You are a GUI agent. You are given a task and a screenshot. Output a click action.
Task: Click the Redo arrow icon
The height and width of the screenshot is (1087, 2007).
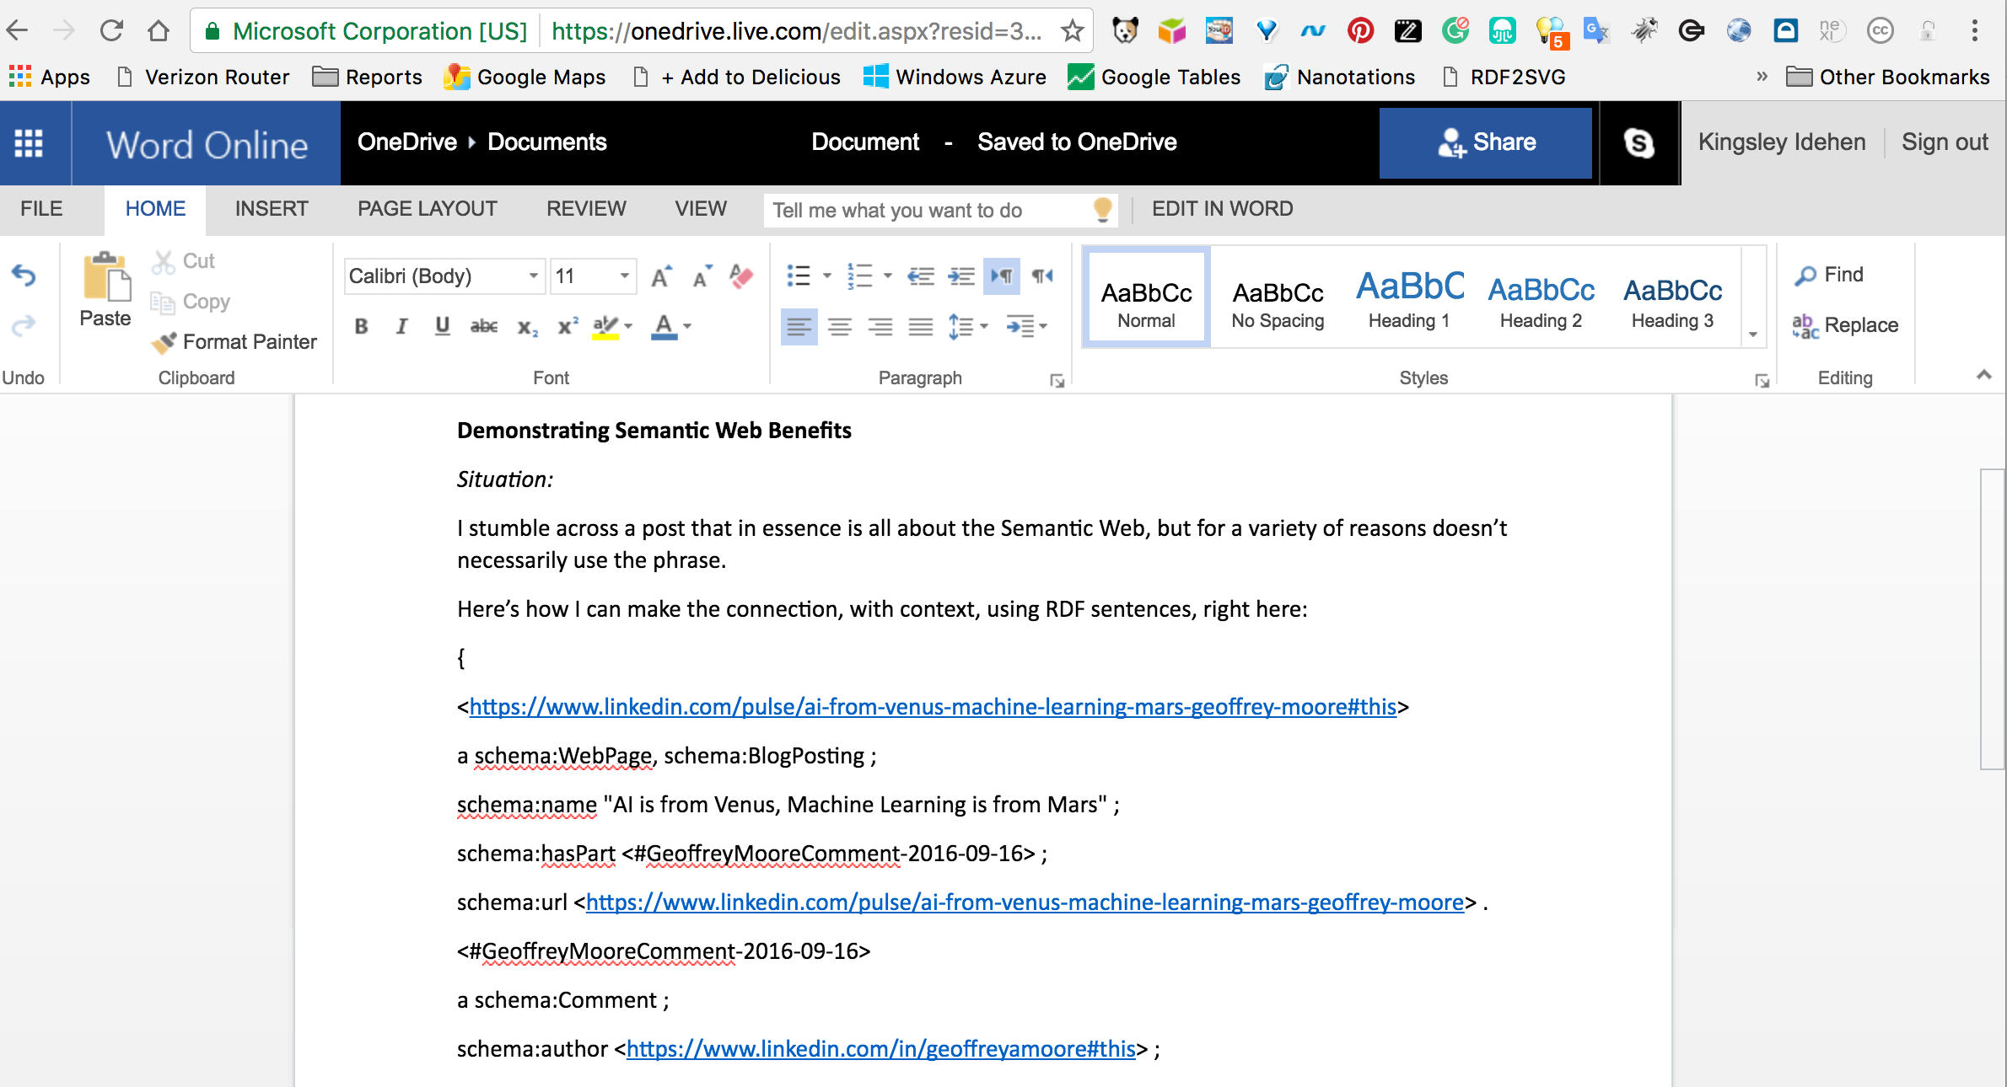(x=24, y=324)
